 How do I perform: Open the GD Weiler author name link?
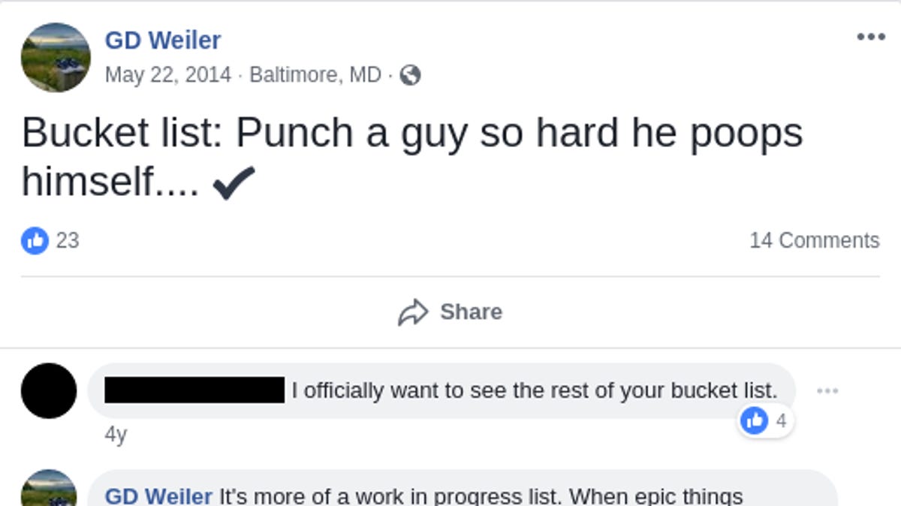click(163, 40)
